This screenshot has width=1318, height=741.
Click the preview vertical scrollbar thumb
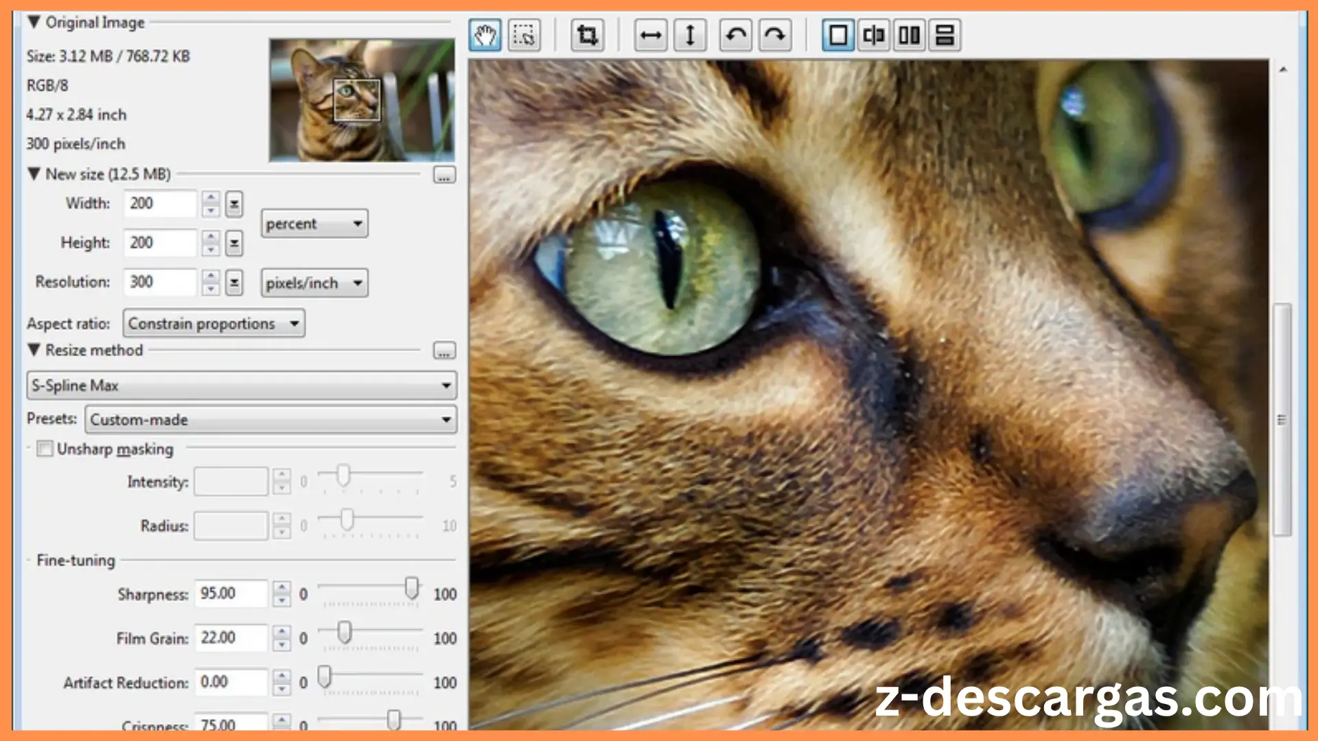1282,419
